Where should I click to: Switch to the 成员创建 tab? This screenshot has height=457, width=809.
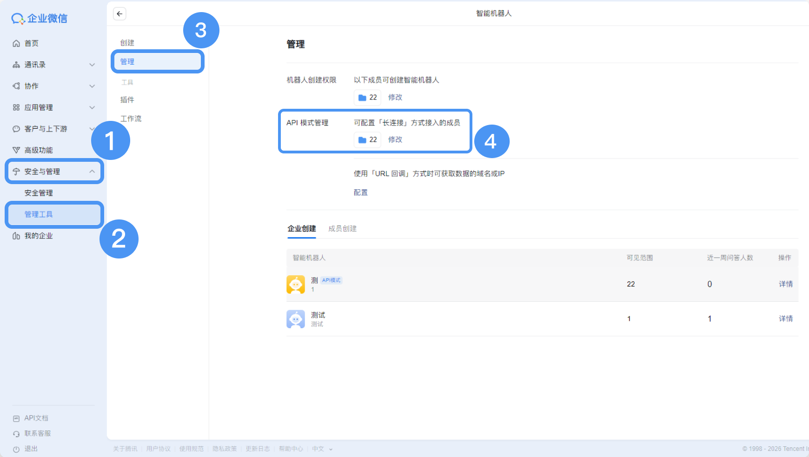pos(343,228)
